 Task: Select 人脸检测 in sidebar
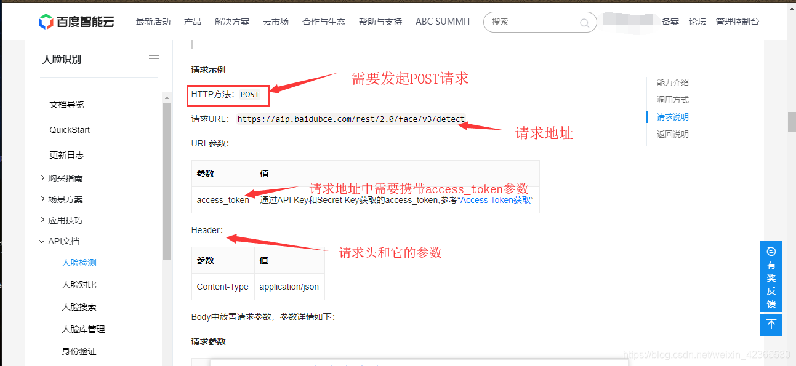[x=79, y=263]
